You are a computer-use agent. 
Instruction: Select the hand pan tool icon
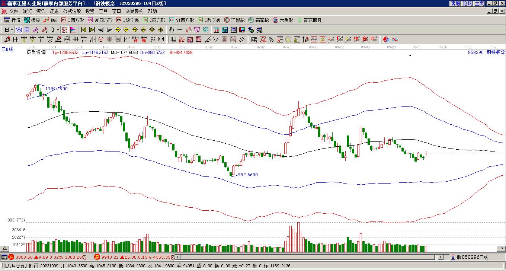171,30
